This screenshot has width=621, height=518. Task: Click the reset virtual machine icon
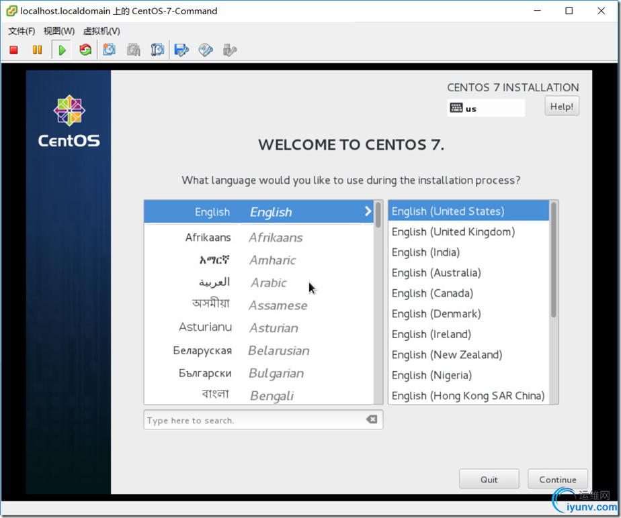(x=85, y=50)
